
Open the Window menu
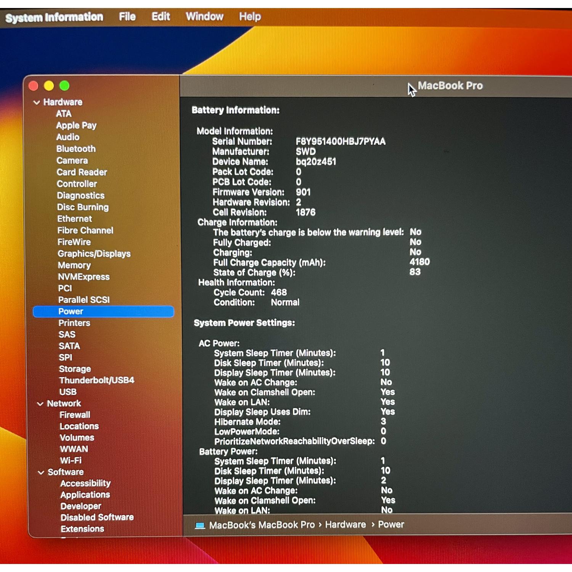[x=204, y=17]
